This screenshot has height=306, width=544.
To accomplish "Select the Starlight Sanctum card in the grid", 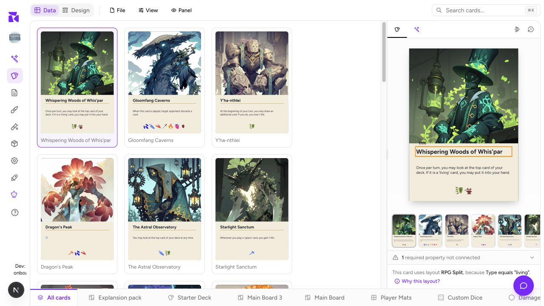I will 252,214.
